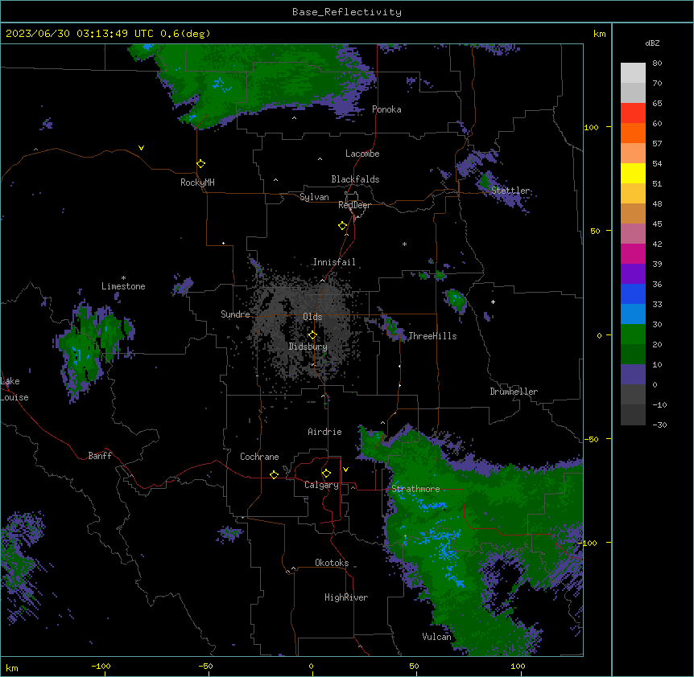
Task: Click the yellow station marker near RockyMH
Action: click(x=200, y=163)
